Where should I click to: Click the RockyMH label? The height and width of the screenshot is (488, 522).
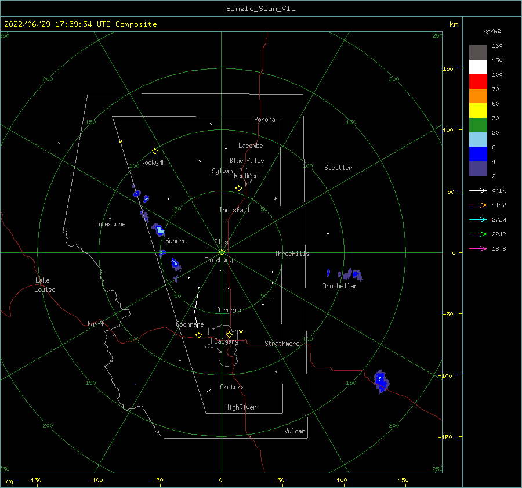pos(153,162)
